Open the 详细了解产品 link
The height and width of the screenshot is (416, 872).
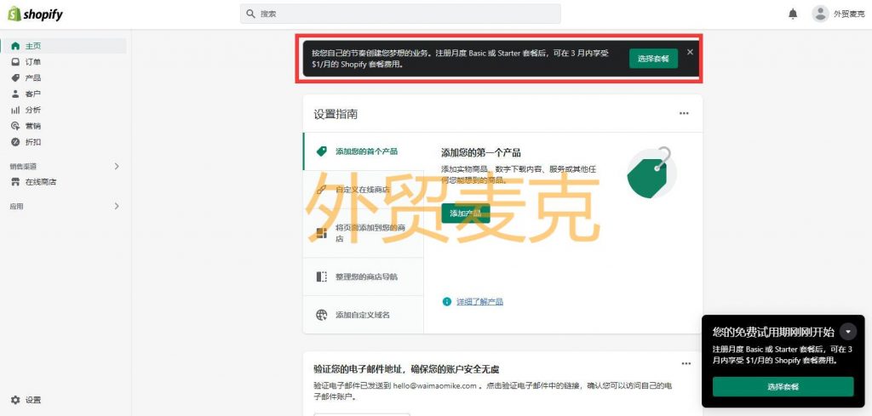(480, 302)
